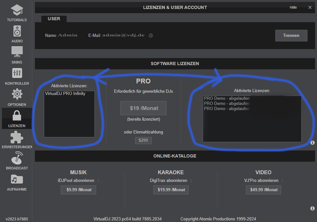Viewport: 317px width, 222px height.
Task: Click the KARAOKE catalog heading
Action: click(x=171, y=172)
